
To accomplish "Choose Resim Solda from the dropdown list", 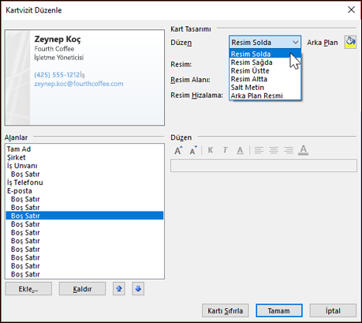I will 265,54.
